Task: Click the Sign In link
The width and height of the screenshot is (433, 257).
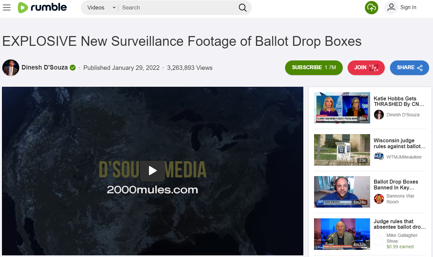Action: click(x=408, y=7)
